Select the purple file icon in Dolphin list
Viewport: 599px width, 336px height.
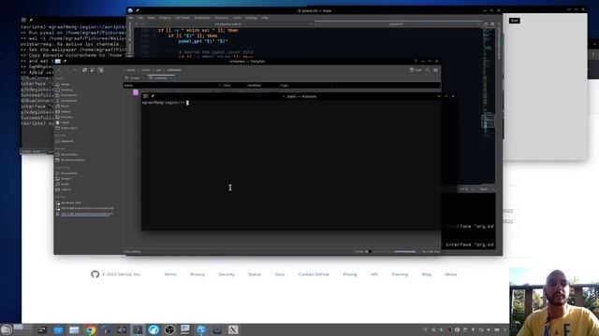(136, 92)
